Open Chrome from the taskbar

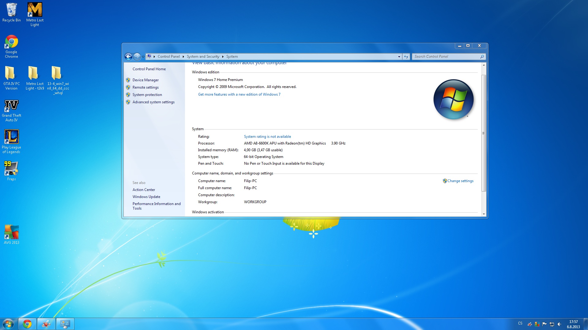pyautogui.click(x=27, y=324)
